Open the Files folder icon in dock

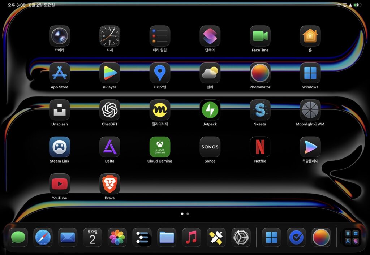tap(167, 237)
